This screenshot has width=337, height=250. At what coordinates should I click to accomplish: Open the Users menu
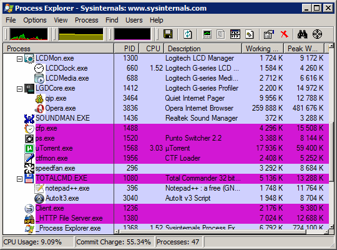pos(134,20)
